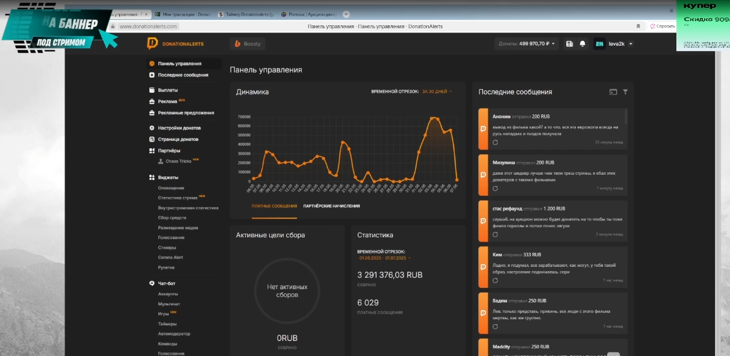Click the orange donation icon on стас рефаунд's message
Image resolution: width=730 pixels, height=356 pixels.
482,220
